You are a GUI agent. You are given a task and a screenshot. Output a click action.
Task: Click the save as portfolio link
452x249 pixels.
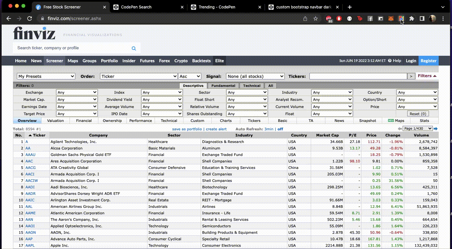(x=187, y=129)
